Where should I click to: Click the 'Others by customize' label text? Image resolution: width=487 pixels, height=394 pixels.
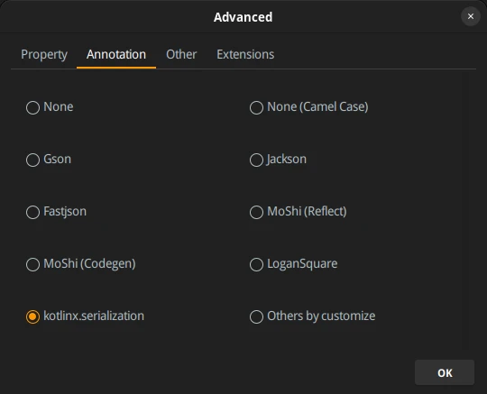[x=321, y=316]
